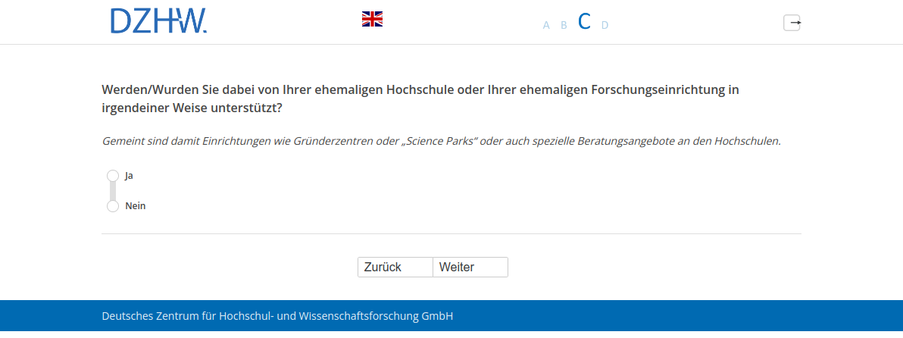Viewport: 903px width, 338px height.
Task: Jump to survey section B
Action: point(564,25)
